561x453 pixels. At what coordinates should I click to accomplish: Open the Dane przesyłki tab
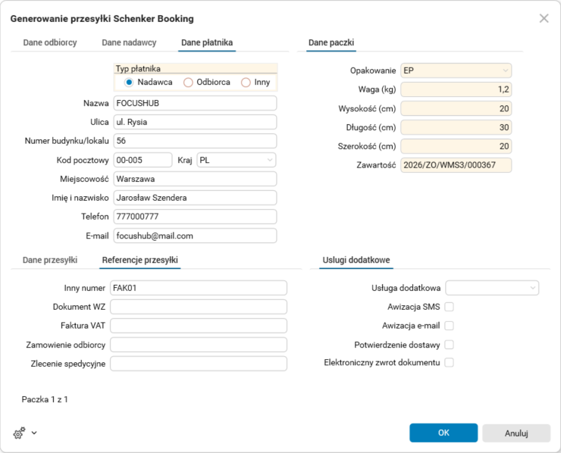coord(50,260)
